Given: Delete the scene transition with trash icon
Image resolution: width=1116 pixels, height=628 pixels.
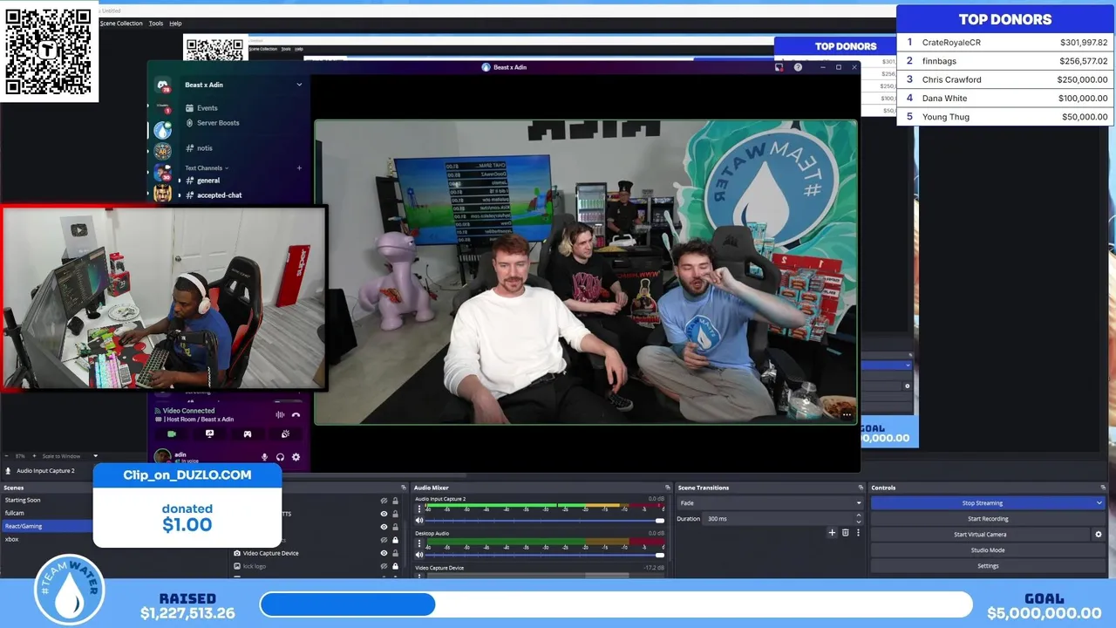Looking at the screenshot, I should coord(845,532).
